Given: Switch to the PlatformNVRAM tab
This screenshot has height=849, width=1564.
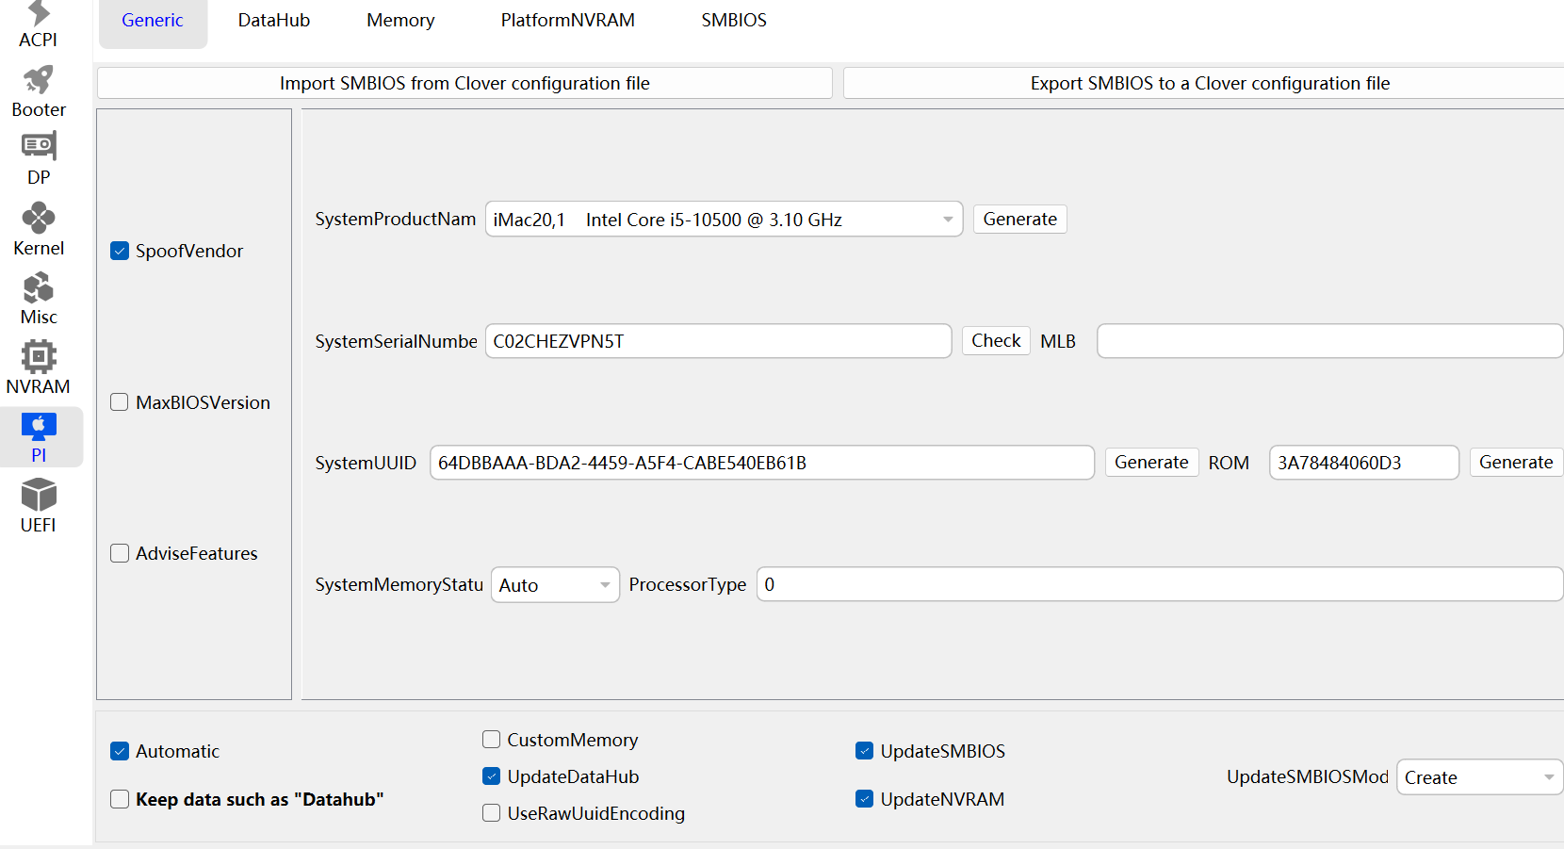Looking at the screenshot, I should tap(568, 21).
